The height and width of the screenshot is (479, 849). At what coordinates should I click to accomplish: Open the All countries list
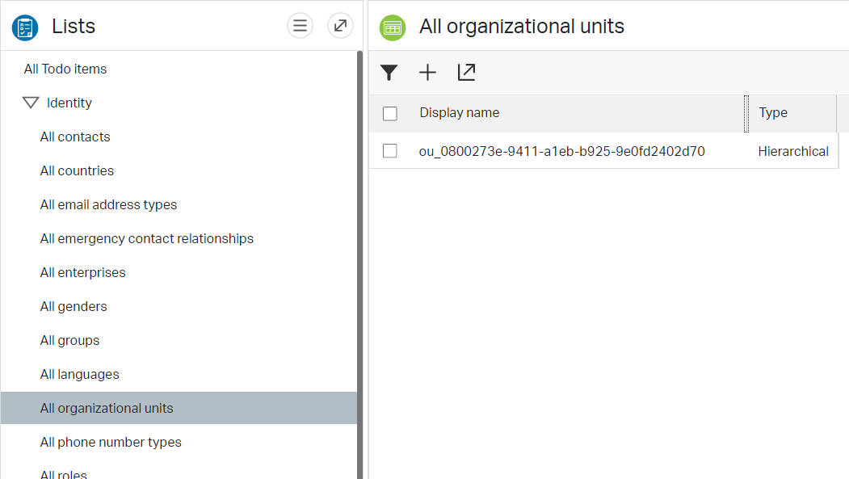click(77, 171)
